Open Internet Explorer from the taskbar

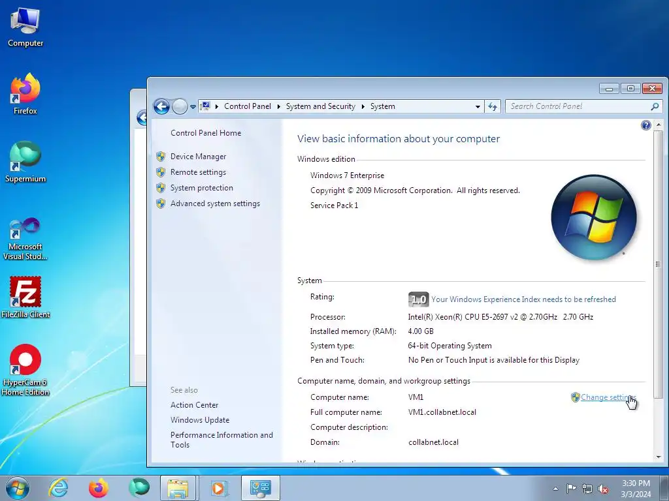(x=58, y=488)
